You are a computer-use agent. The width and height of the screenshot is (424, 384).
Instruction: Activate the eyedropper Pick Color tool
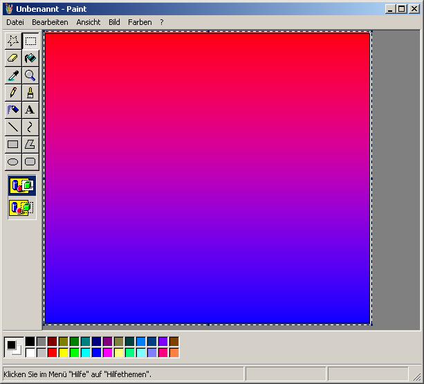12,75
